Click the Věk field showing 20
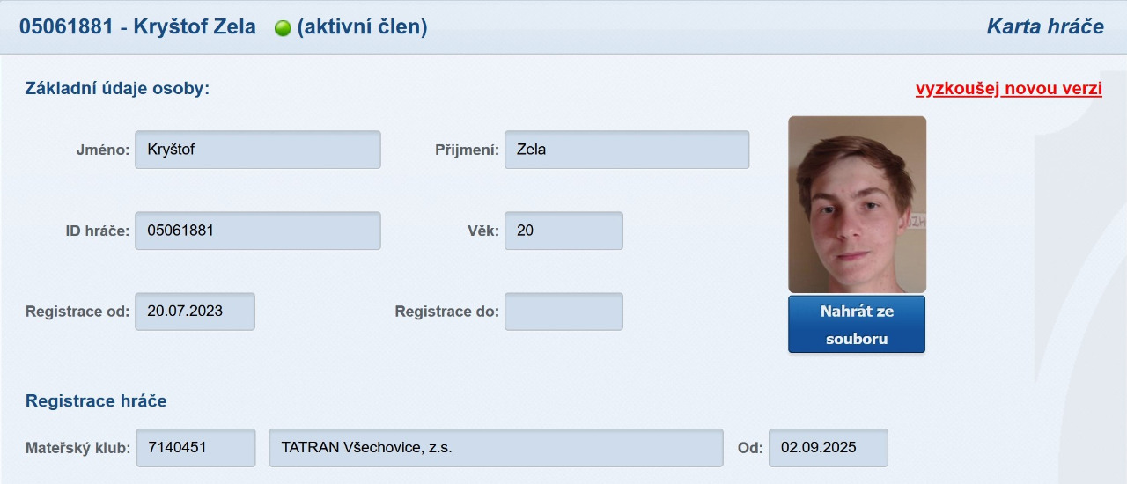The image size is (1127, 484). coord(563,231)
